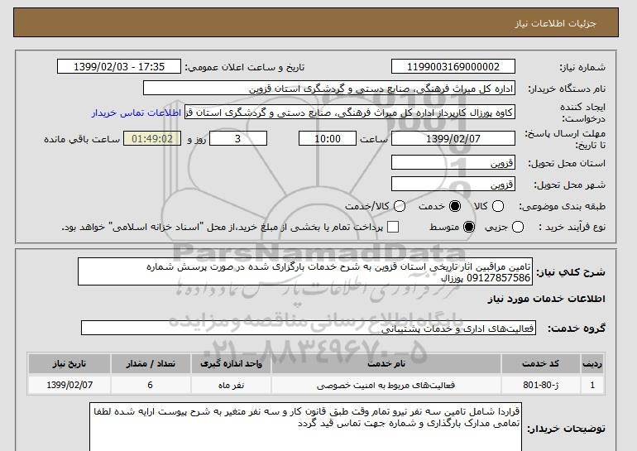Click the deadline time field 10:00

coord(328,138)
